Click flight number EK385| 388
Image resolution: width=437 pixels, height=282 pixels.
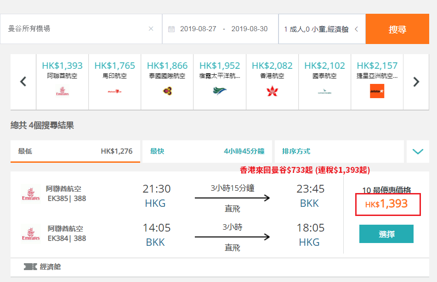click(x=67, y=198)
